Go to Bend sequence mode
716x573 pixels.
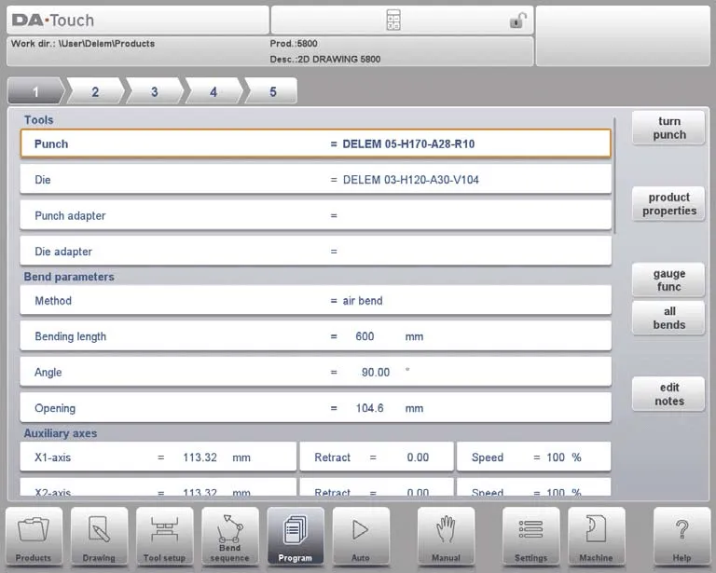pyautogui.click(x=229, y=536)
